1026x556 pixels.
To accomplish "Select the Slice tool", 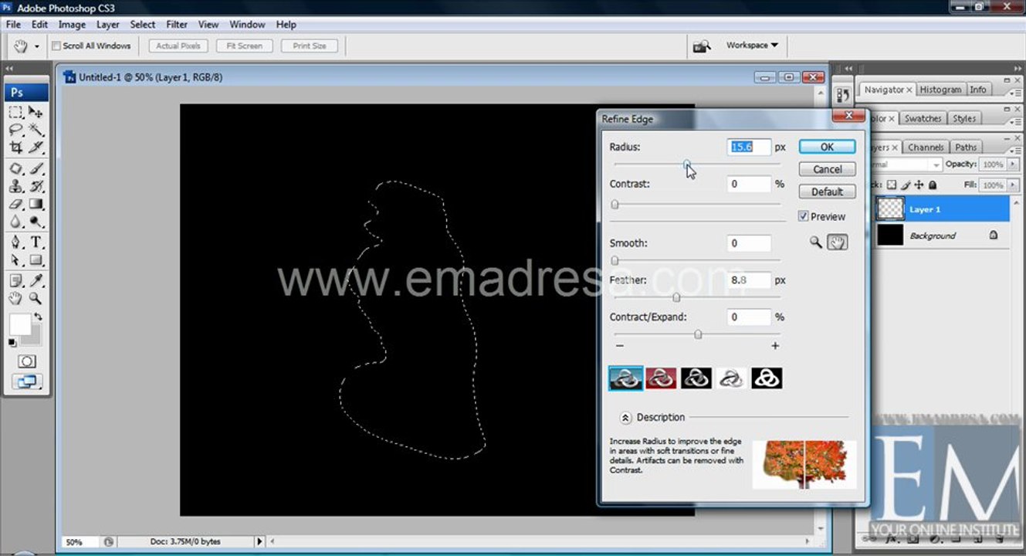I will [x=36, y=147].
